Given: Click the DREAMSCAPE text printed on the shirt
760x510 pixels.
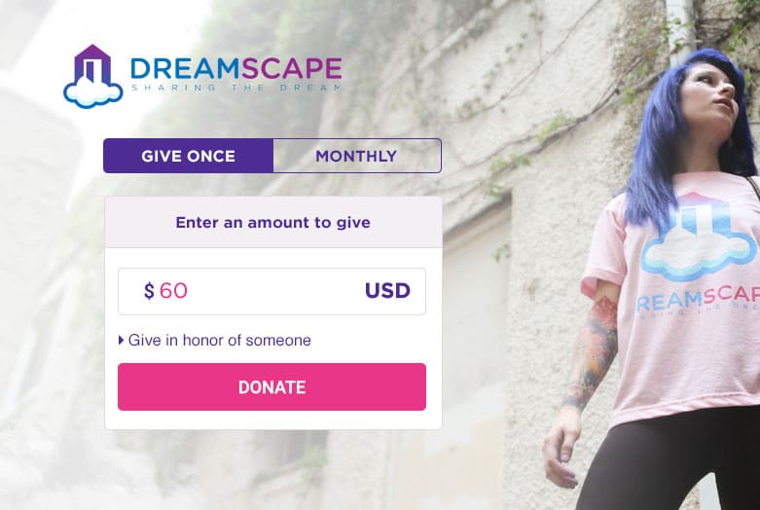Looking at the screenshot, I should tap(698, 299).
